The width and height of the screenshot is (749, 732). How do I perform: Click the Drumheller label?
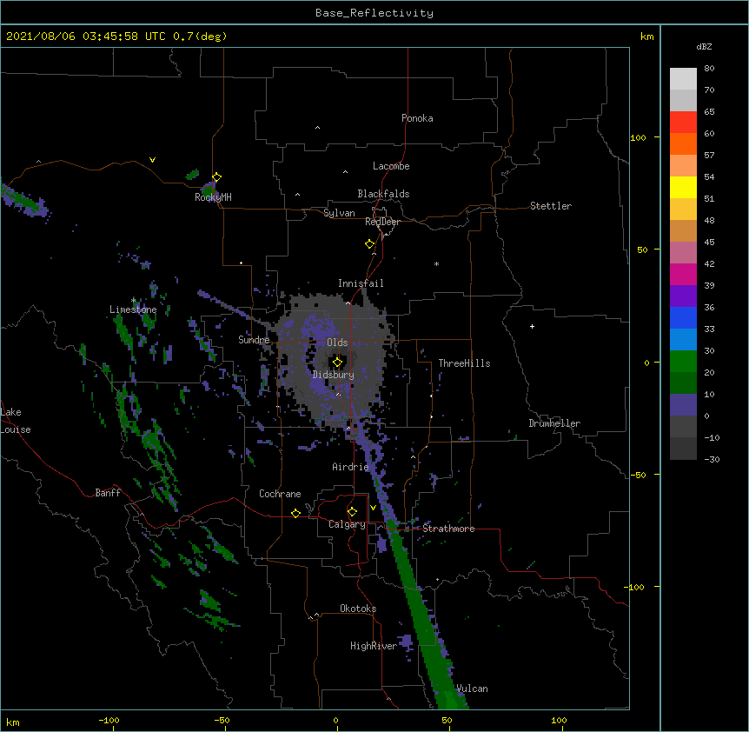[x=554, y=423]
